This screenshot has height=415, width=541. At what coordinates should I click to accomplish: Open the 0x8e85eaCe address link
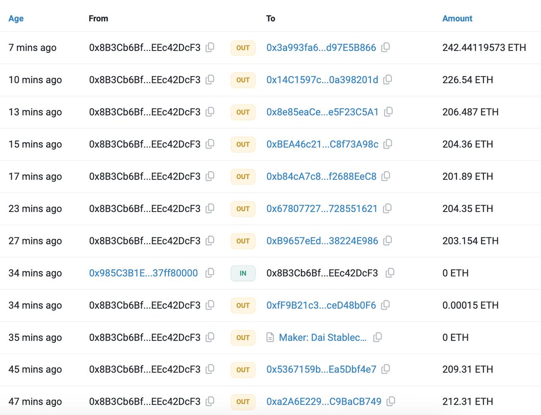point(322,112)
